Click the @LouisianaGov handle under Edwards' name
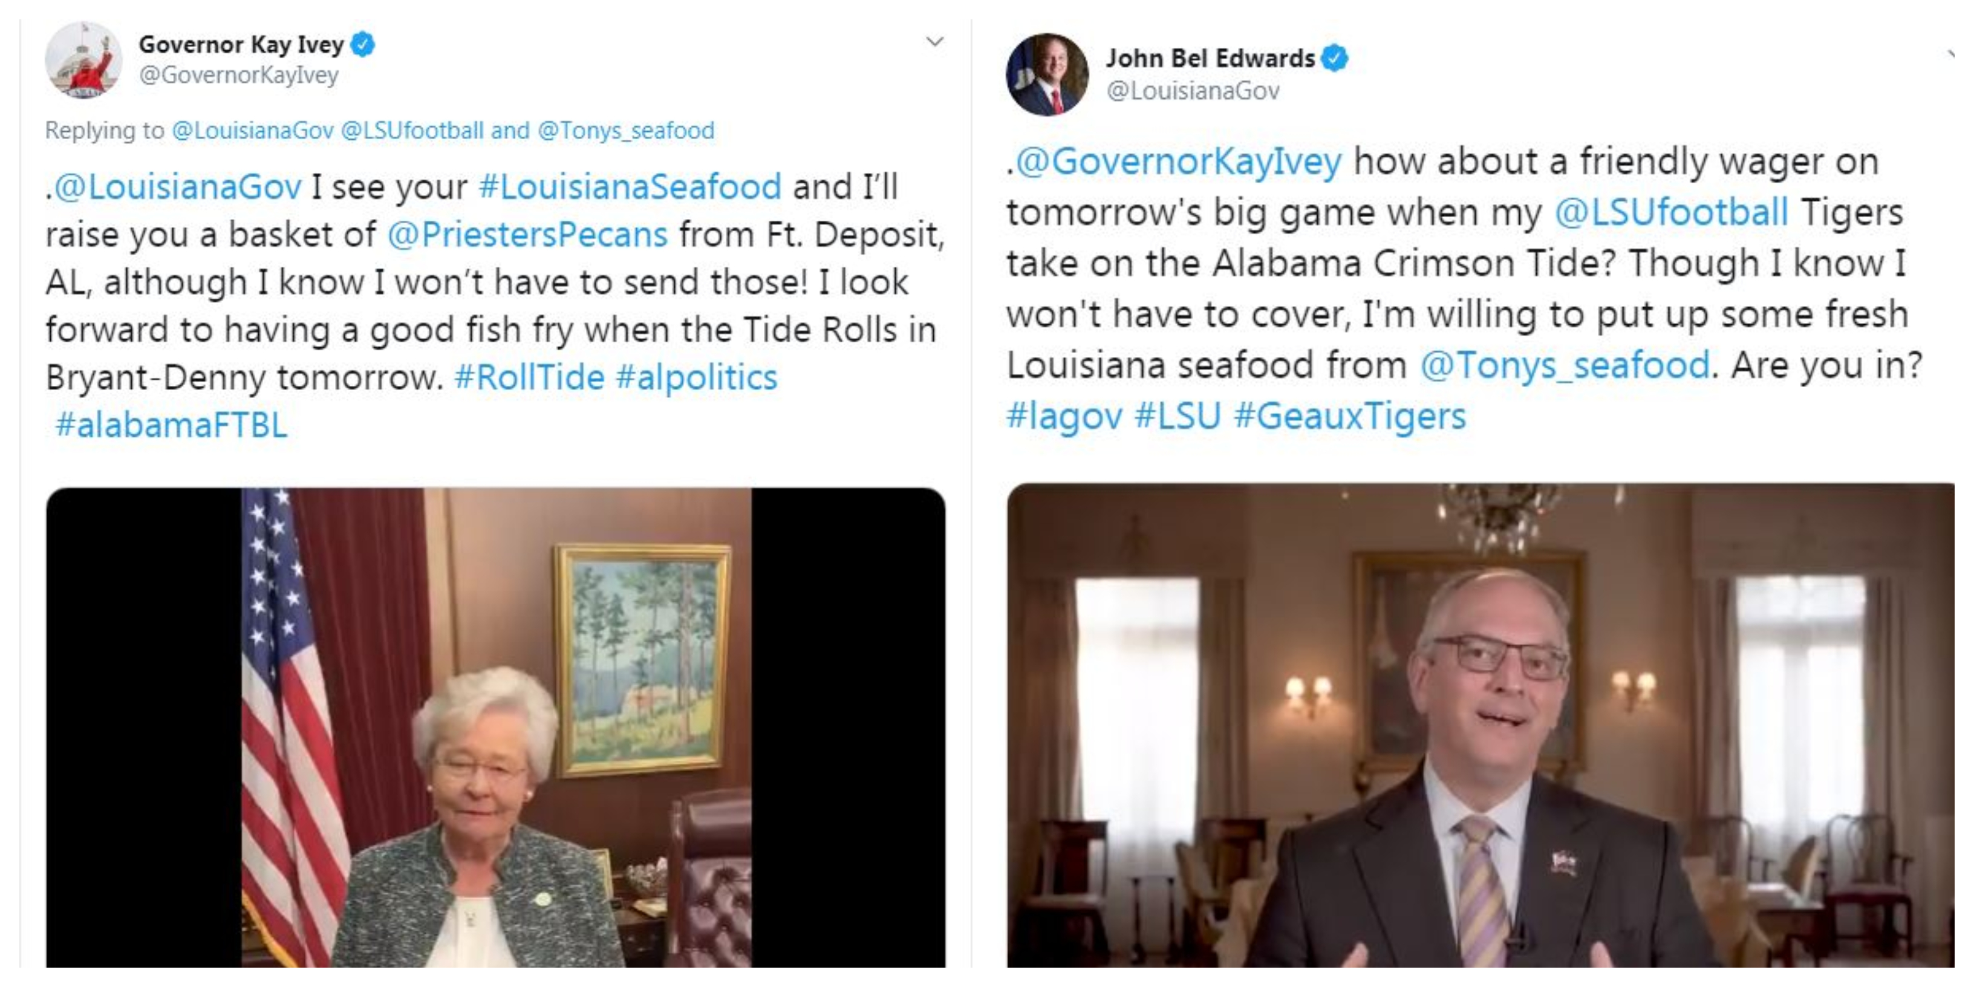Screen dimensions: 1974x987 pyautogui.click(x=1193, y=91)
